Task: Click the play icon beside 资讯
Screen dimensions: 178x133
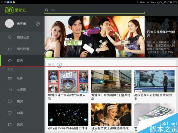Action: (59, 65)
